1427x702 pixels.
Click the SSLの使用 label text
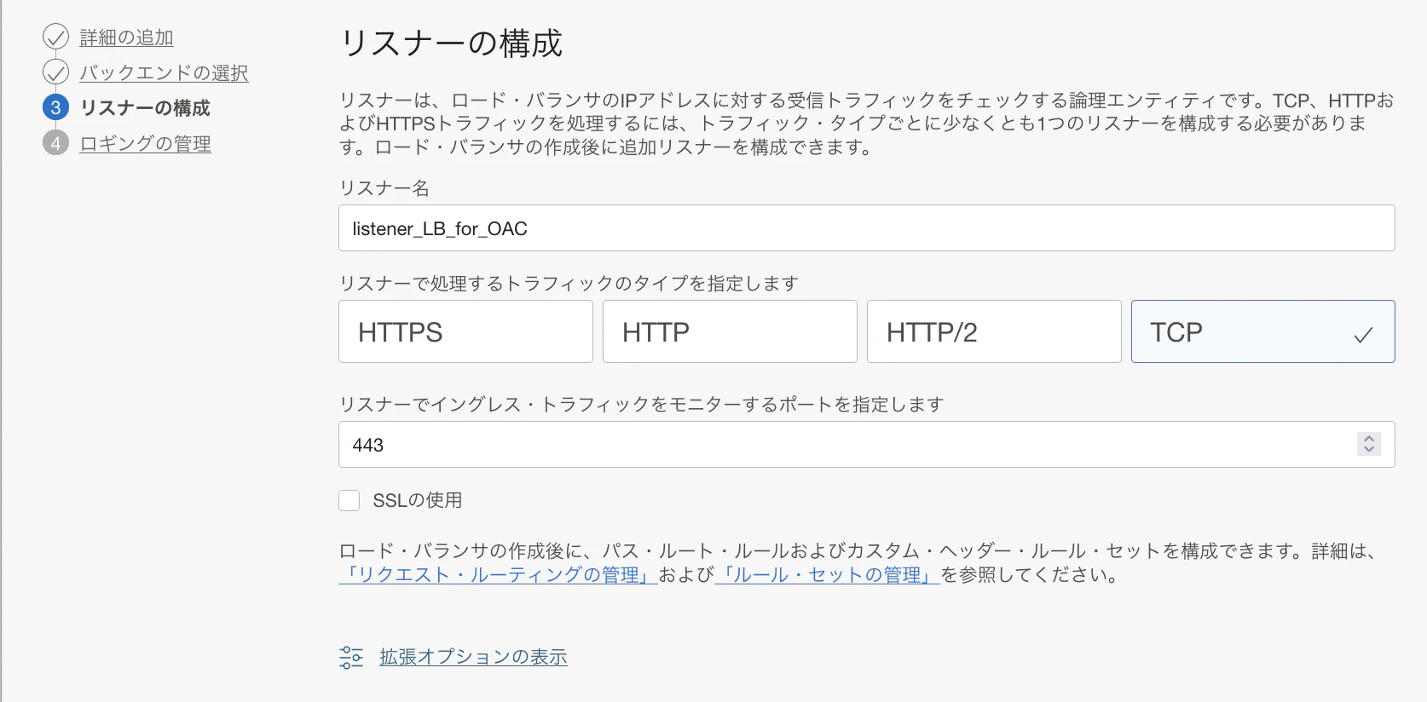point(417,500)
